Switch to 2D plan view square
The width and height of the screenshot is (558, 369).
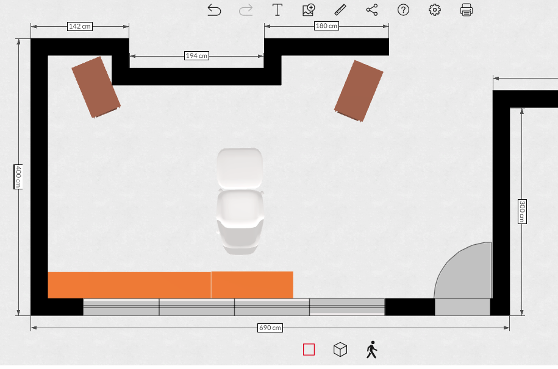point(309,350)
